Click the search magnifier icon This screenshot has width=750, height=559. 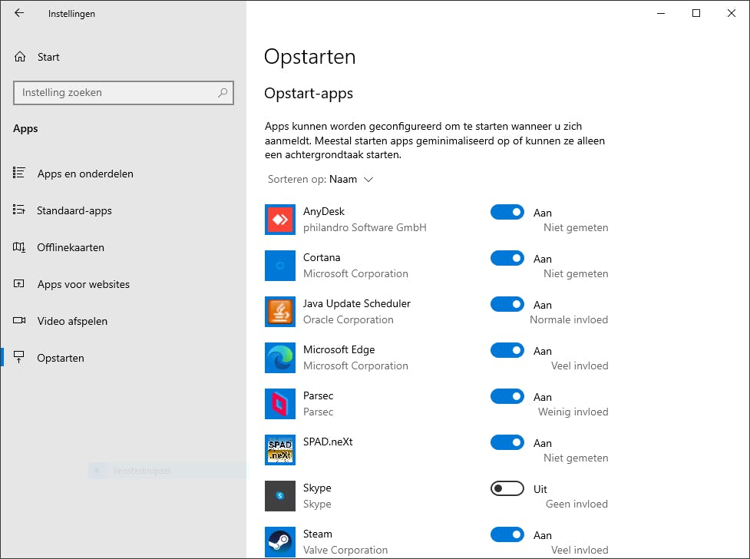pos(223,93)
